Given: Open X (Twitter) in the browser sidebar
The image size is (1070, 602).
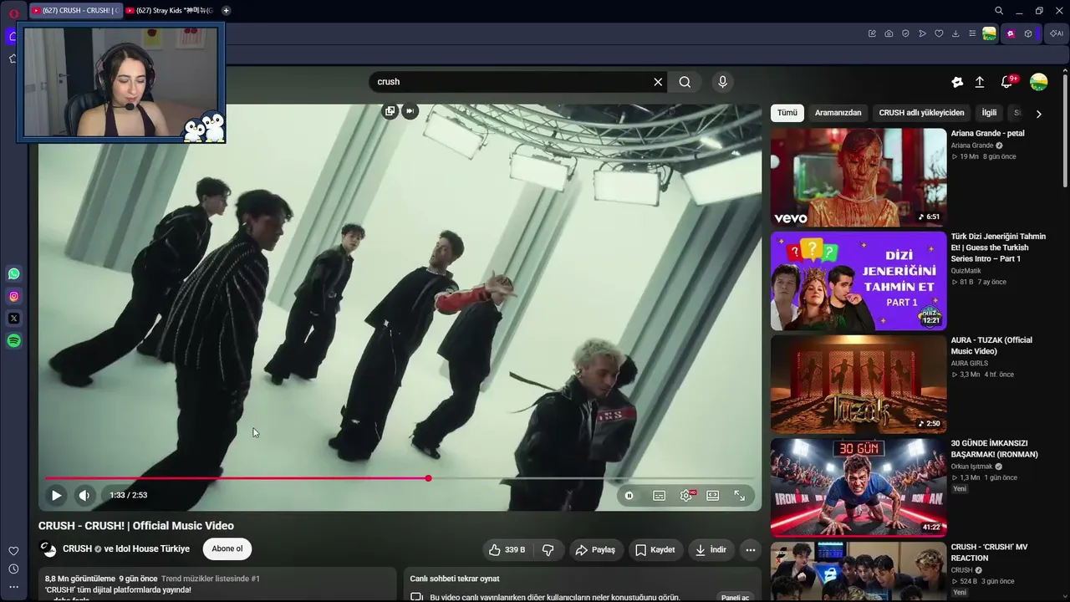Looking at the screenshot, I should point(14,319).
